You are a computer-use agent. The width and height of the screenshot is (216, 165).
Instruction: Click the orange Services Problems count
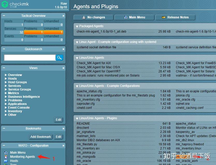34,32
